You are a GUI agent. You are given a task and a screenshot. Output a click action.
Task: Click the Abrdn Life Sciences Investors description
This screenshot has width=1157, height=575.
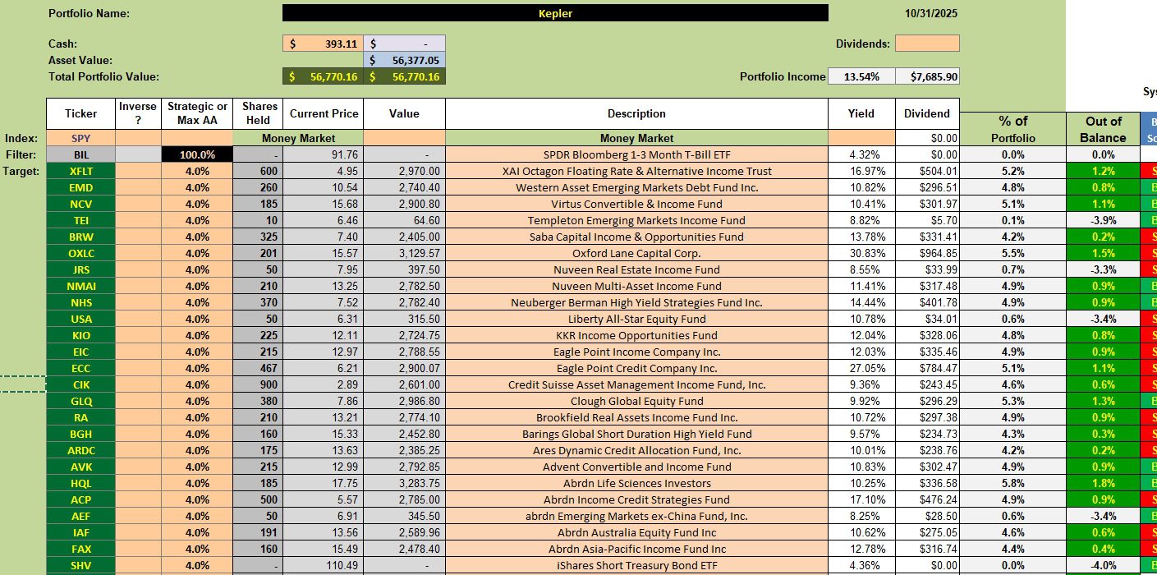click(636, 483)
